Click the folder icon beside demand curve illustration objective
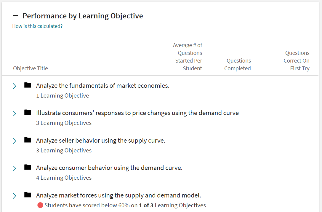This screenshot has width=322, height=212. pyautogui.click(x=27, y=112)
